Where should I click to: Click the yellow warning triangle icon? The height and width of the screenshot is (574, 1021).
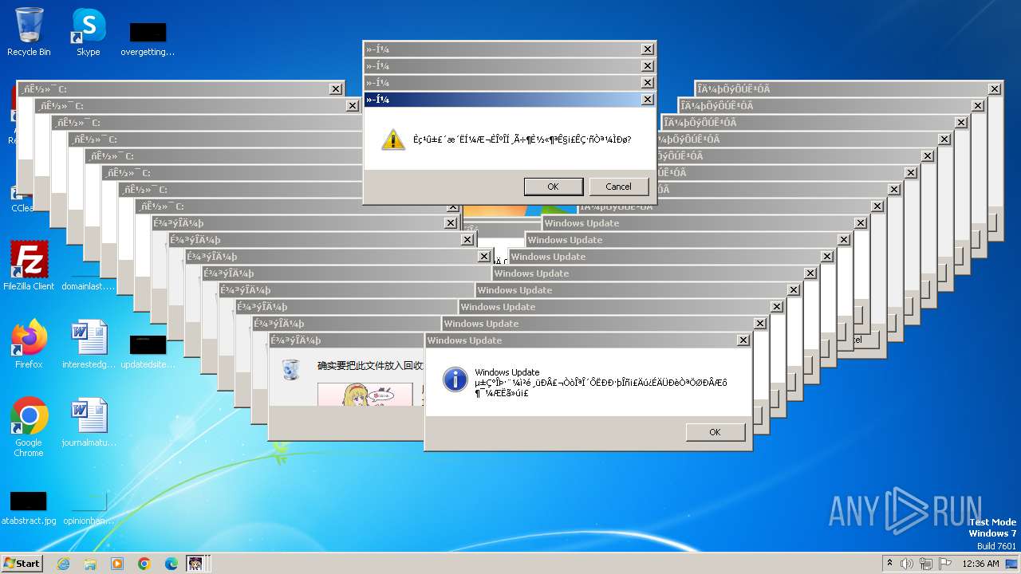click(392, 140)
